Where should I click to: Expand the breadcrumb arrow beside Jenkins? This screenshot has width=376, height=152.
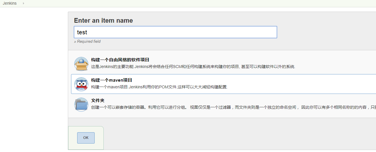23,3
